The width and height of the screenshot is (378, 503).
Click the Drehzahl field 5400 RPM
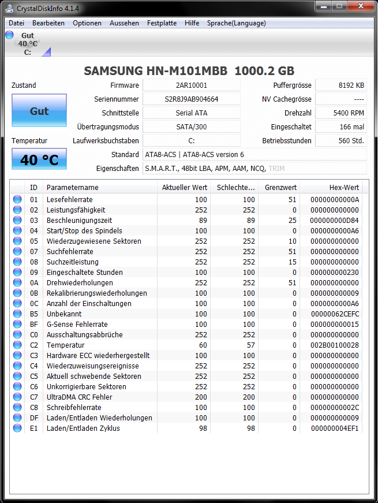(341, 113)
